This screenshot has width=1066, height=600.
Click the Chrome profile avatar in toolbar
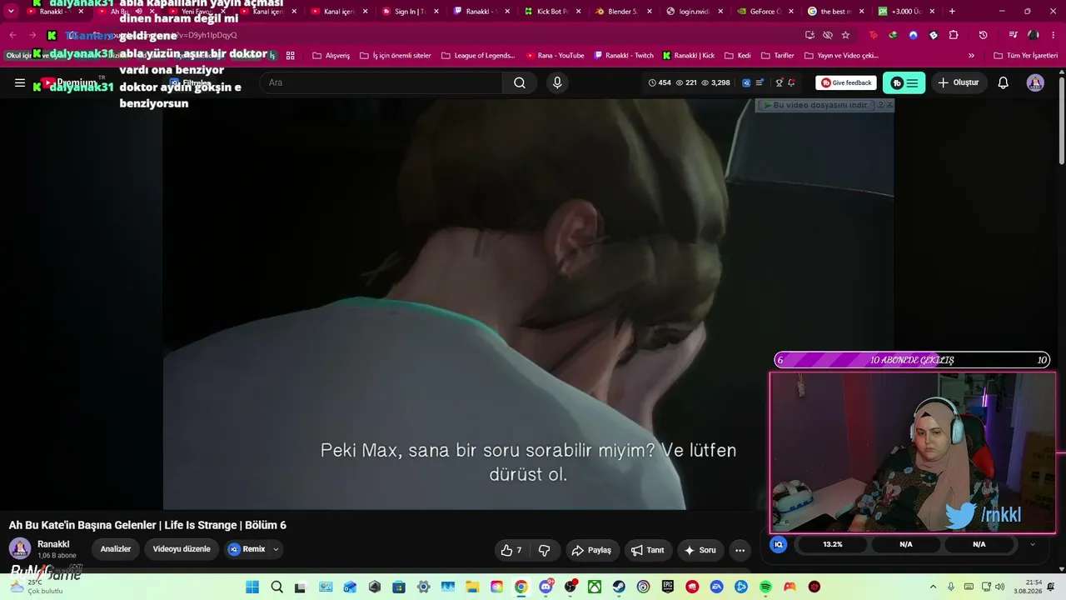pos(1034,35)
